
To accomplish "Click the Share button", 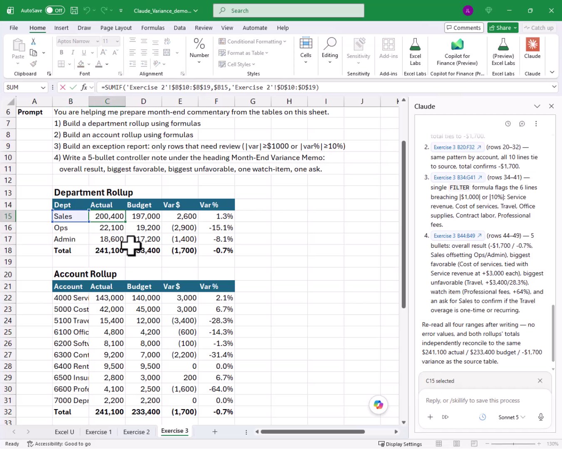I will [503, 28].
